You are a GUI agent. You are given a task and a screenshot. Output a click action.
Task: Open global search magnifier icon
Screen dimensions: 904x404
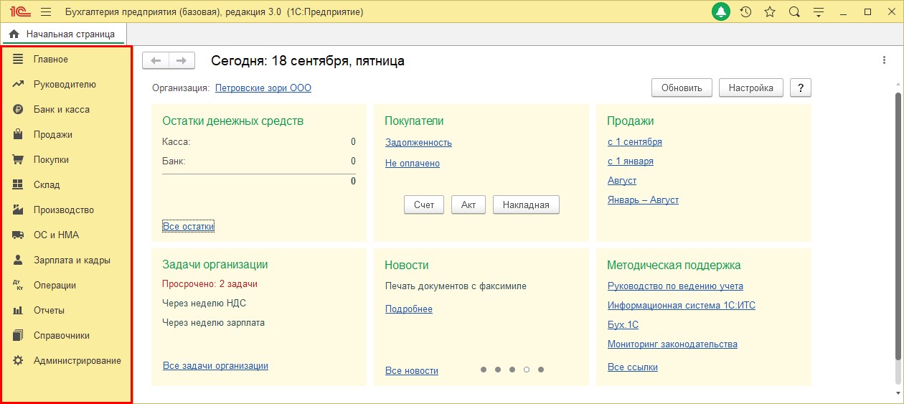[794, 12]
